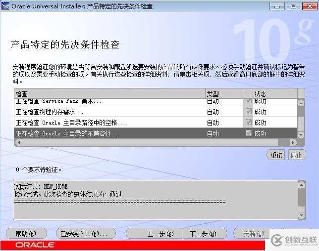Click the 重试 retry button
Viewport: 319px width, 251px height.
(276, 155)
